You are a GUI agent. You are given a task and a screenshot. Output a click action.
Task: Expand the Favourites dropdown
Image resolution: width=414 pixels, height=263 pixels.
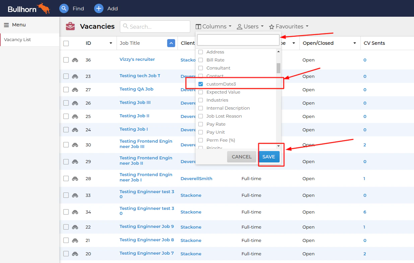click(289, 26)
